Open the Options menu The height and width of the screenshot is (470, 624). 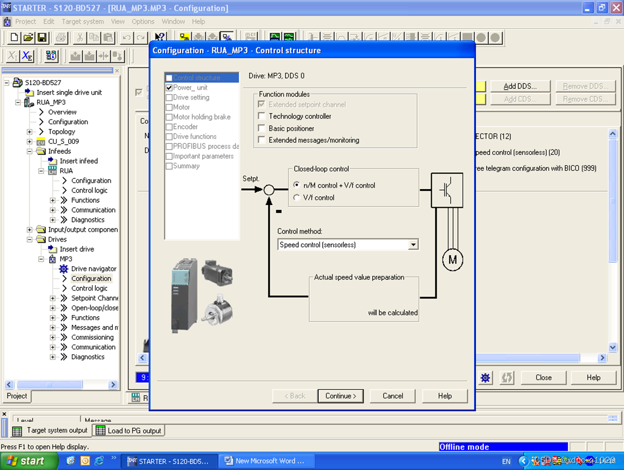point(143,21)
